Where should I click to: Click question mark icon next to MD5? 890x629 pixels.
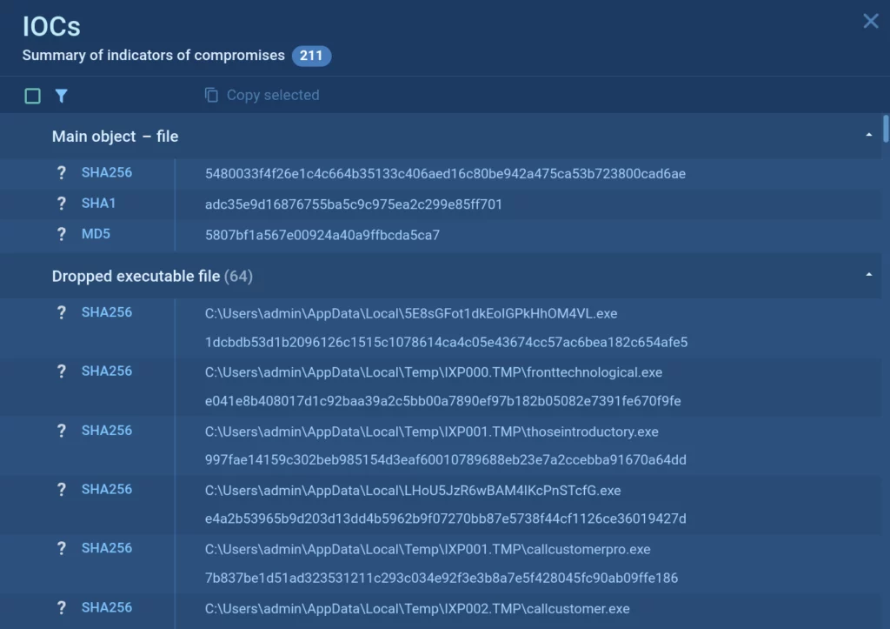click(x=61, y=234)
